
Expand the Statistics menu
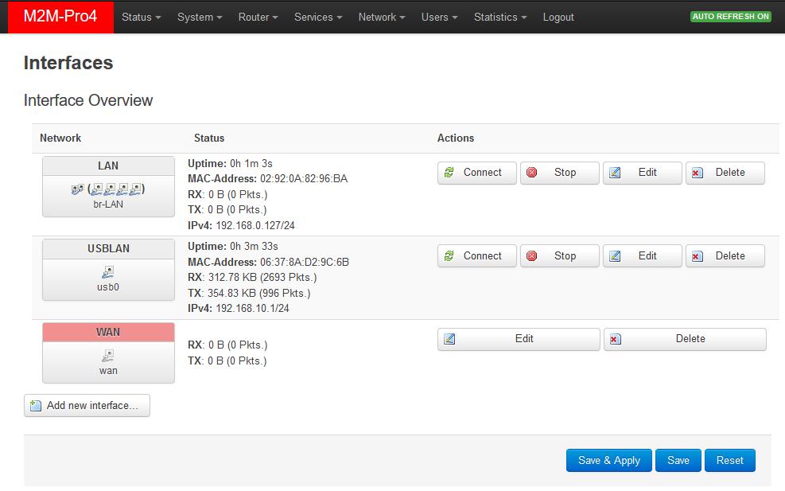(x=500, y=17)
